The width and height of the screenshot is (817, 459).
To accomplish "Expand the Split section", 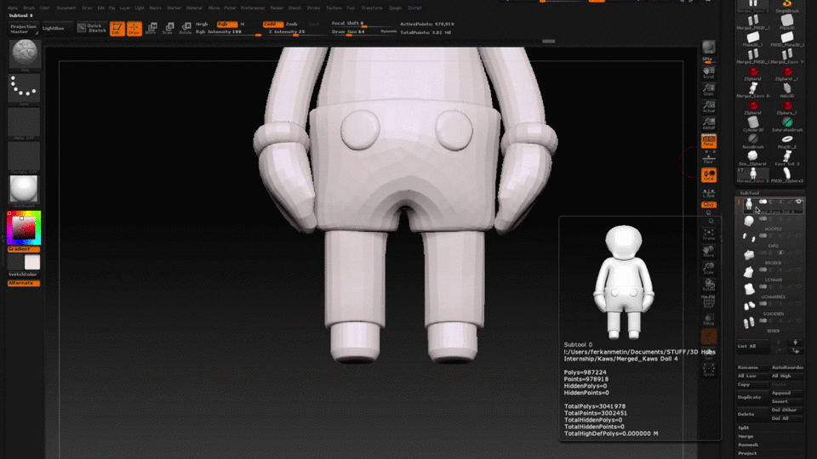I will 744,428.
